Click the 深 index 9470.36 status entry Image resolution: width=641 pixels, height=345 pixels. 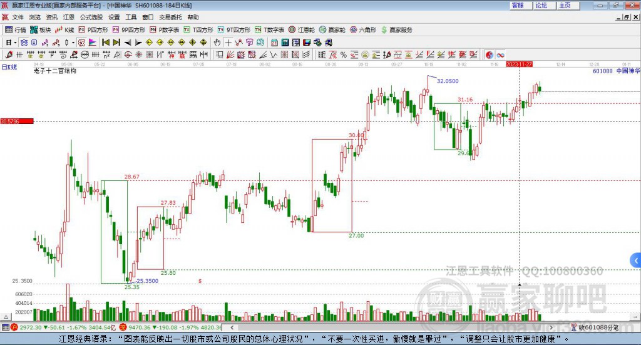point(171,327)
